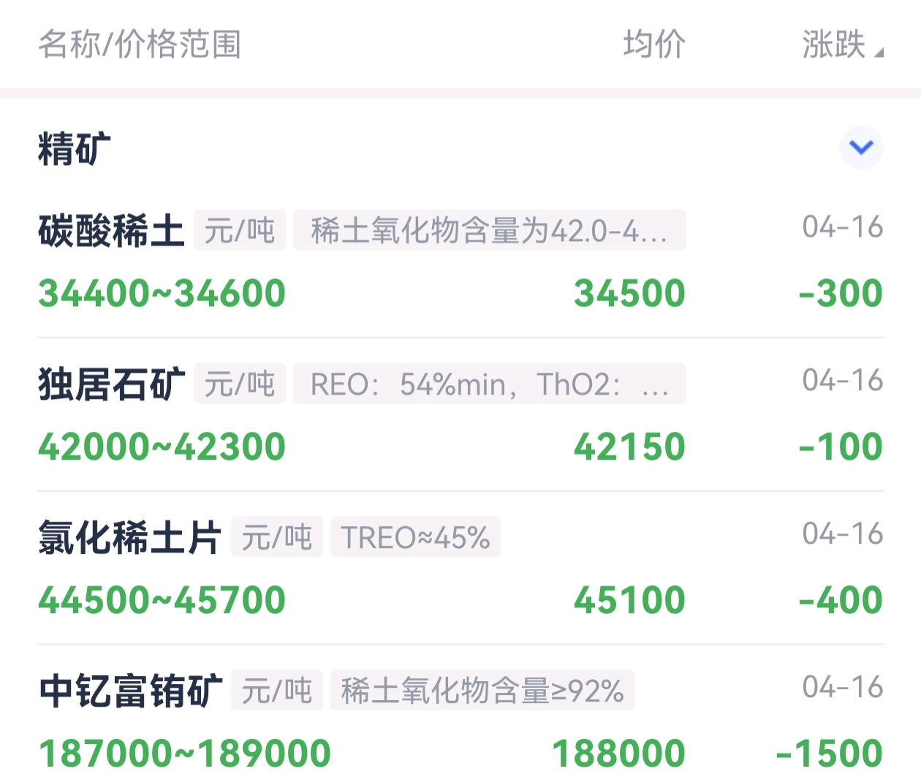Image resolution: width=921 pixels, height=782 pixels.
Task: Tap the 稀土氧化物含量为42.0-4... spec tag
Action: point(489,231)
